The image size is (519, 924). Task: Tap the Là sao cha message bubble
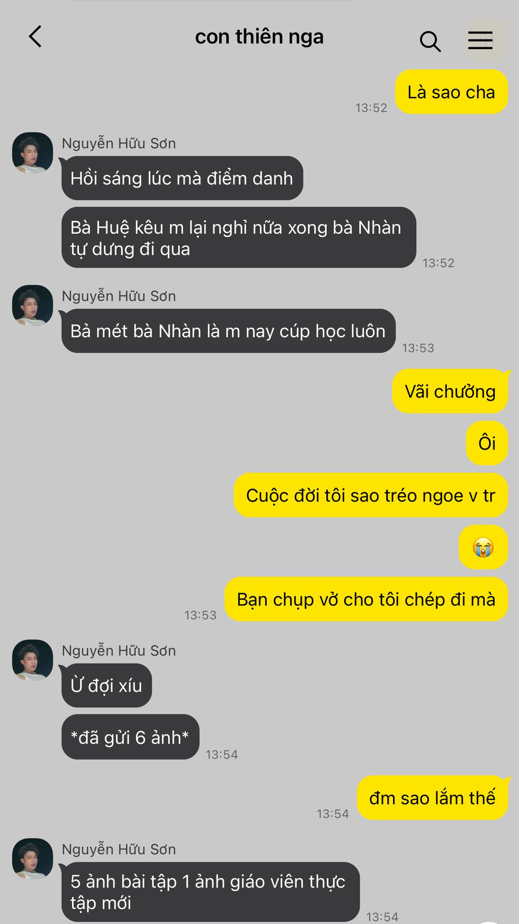[451, 92]
